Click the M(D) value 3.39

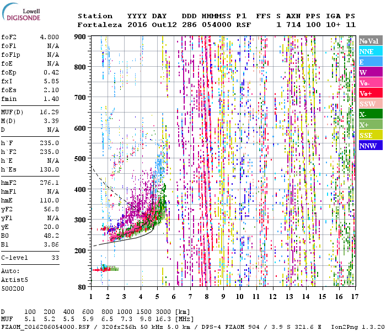(51, 121)
